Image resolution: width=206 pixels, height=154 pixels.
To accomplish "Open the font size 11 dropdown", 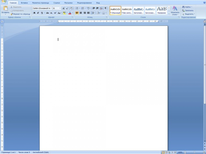I will pos(60,8).
